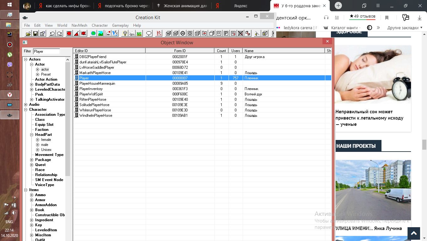Click Yandex browser icon in taskbar
This screenshot has height=241, width=427.
10,94
